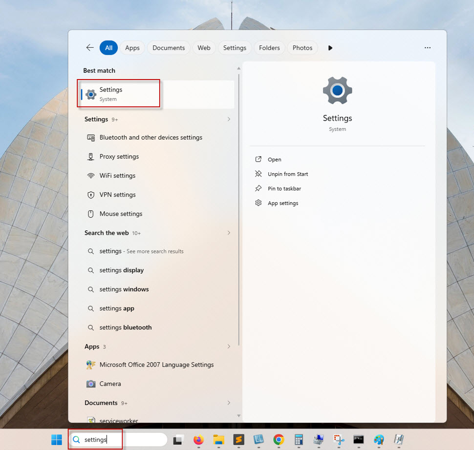The width and height of the screenshot is (474, 450).
Task: Open Microsoft Office 2007 Language Settings
Action: click(x=157, y=365)
